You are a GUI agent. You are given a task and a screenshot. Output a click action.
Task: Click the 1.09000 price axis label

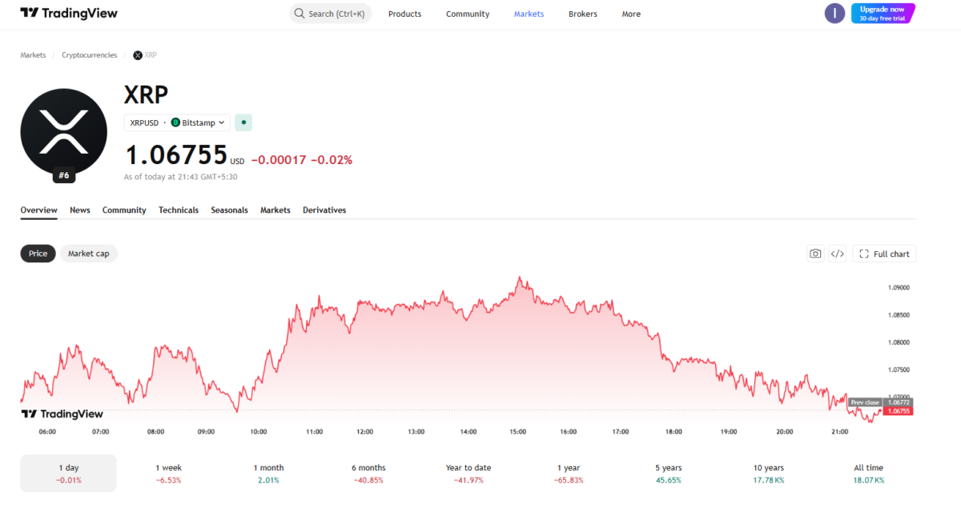coord(899,287)
